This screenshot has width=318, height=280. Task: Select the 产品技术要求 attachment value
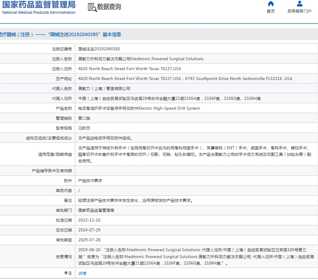[90, 181]
